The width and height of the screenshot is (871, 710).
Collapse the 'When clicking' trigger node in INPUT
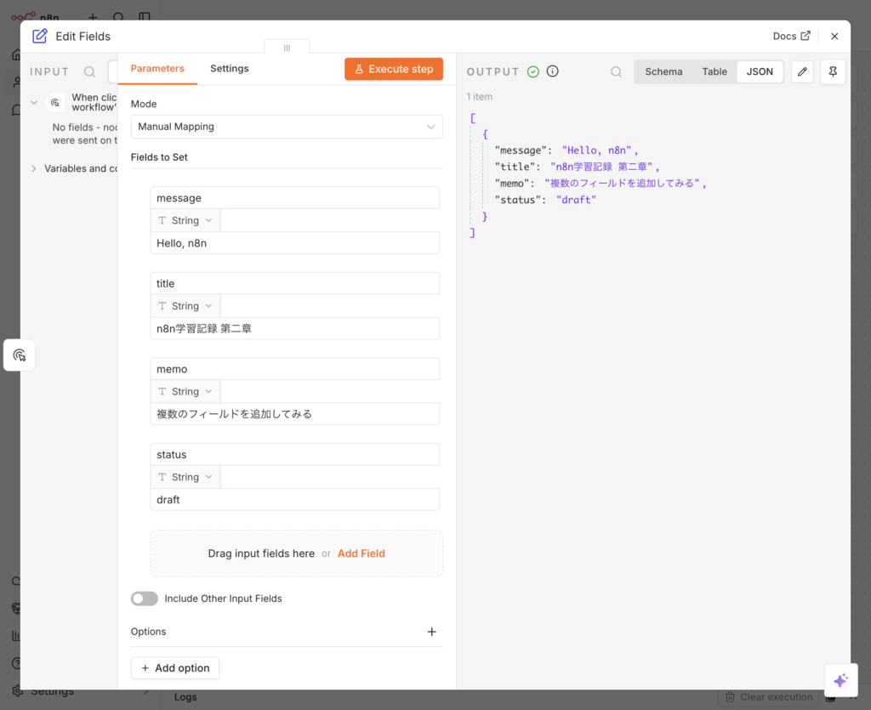click(34, 103)
